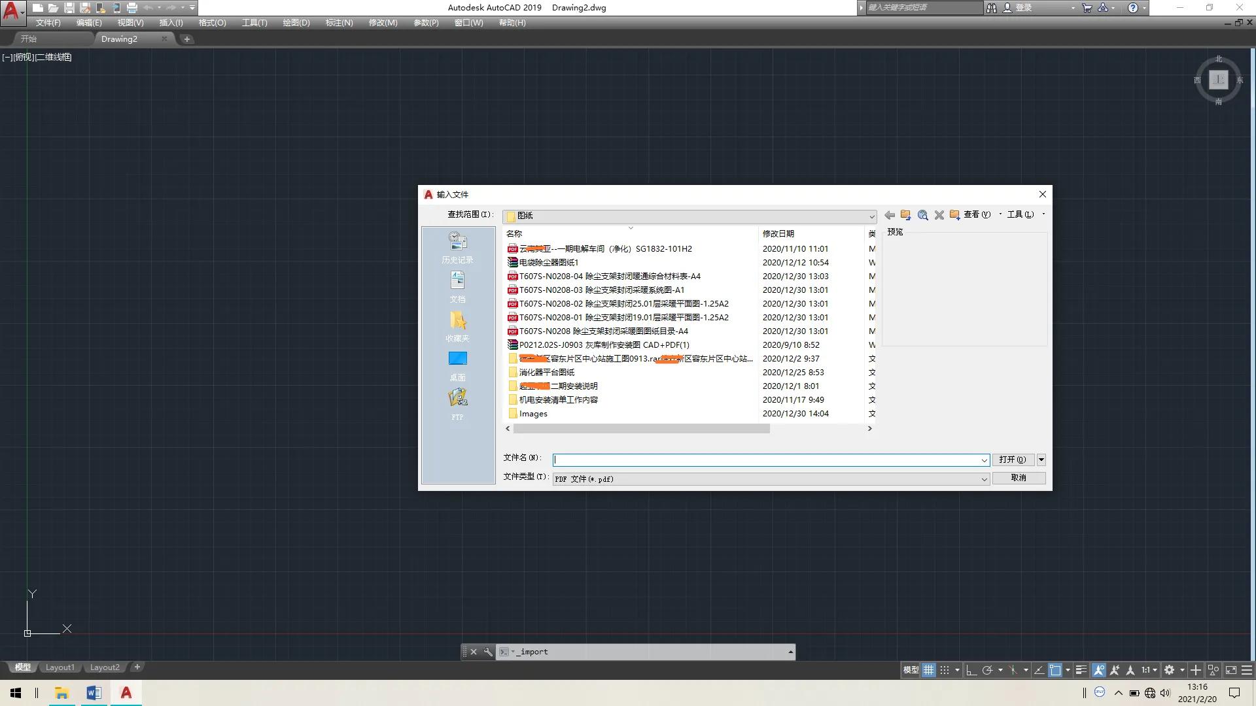Screen dimensions: 1256x706
Task: Add a new drawing tab with plus button
Action: tap(187, 39)
